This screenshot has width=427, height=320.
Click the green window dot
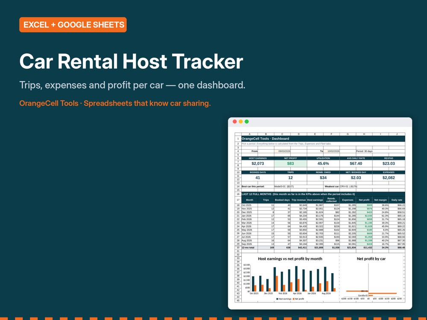coord(247,122)
